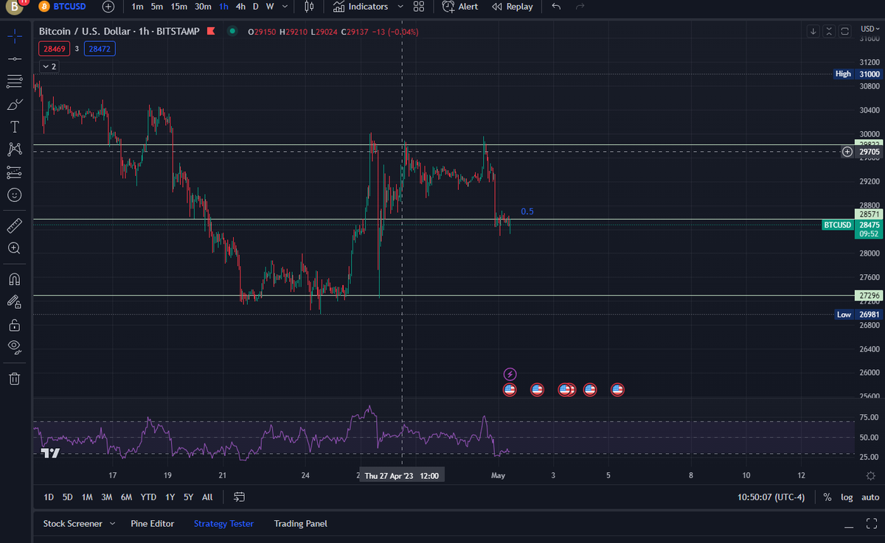Click the lightning event icon on chart
885x543 pixels.
[x=510, y=374]
